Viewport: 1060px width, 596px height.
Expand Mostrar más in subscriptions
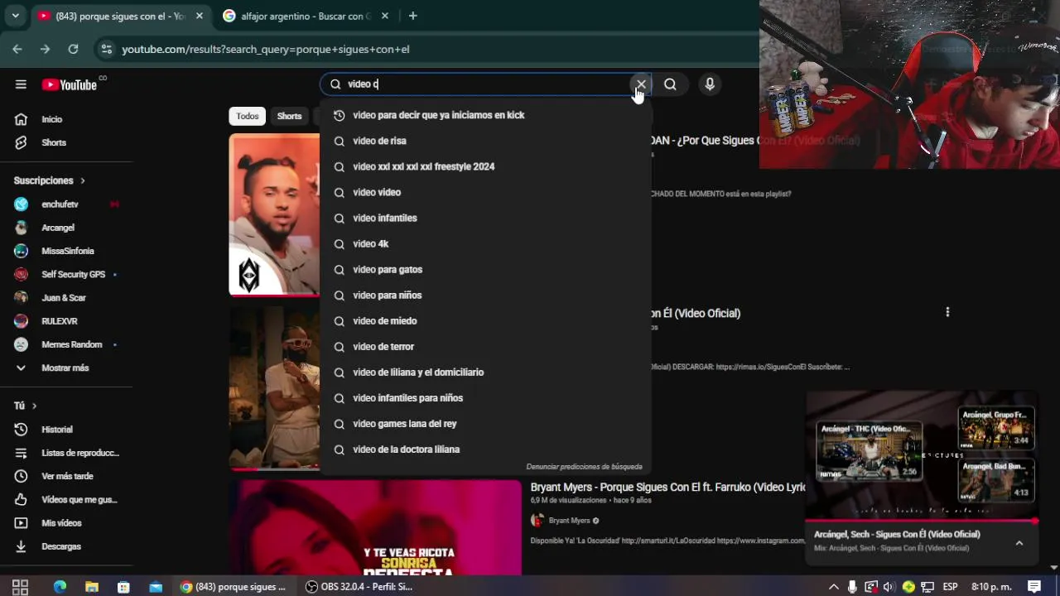pos(66,368)
